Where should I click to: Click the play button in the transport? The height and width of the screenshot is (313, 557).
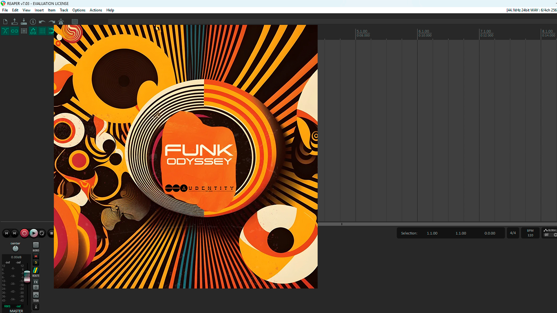pyautogui.click(x=33, y=233)
